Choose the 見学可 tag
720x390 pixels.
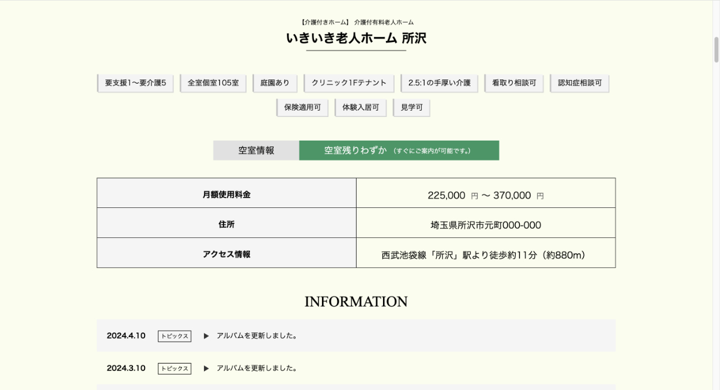click(411, 108)
